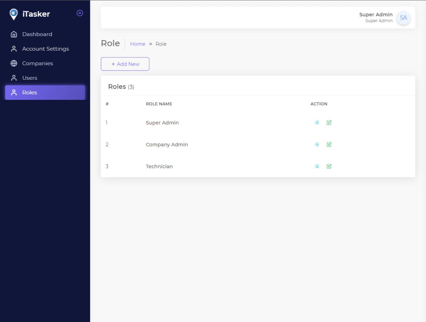
Task: Click the Super Admin role name cell
Action: pyautogui.click(x=162, y=123)
